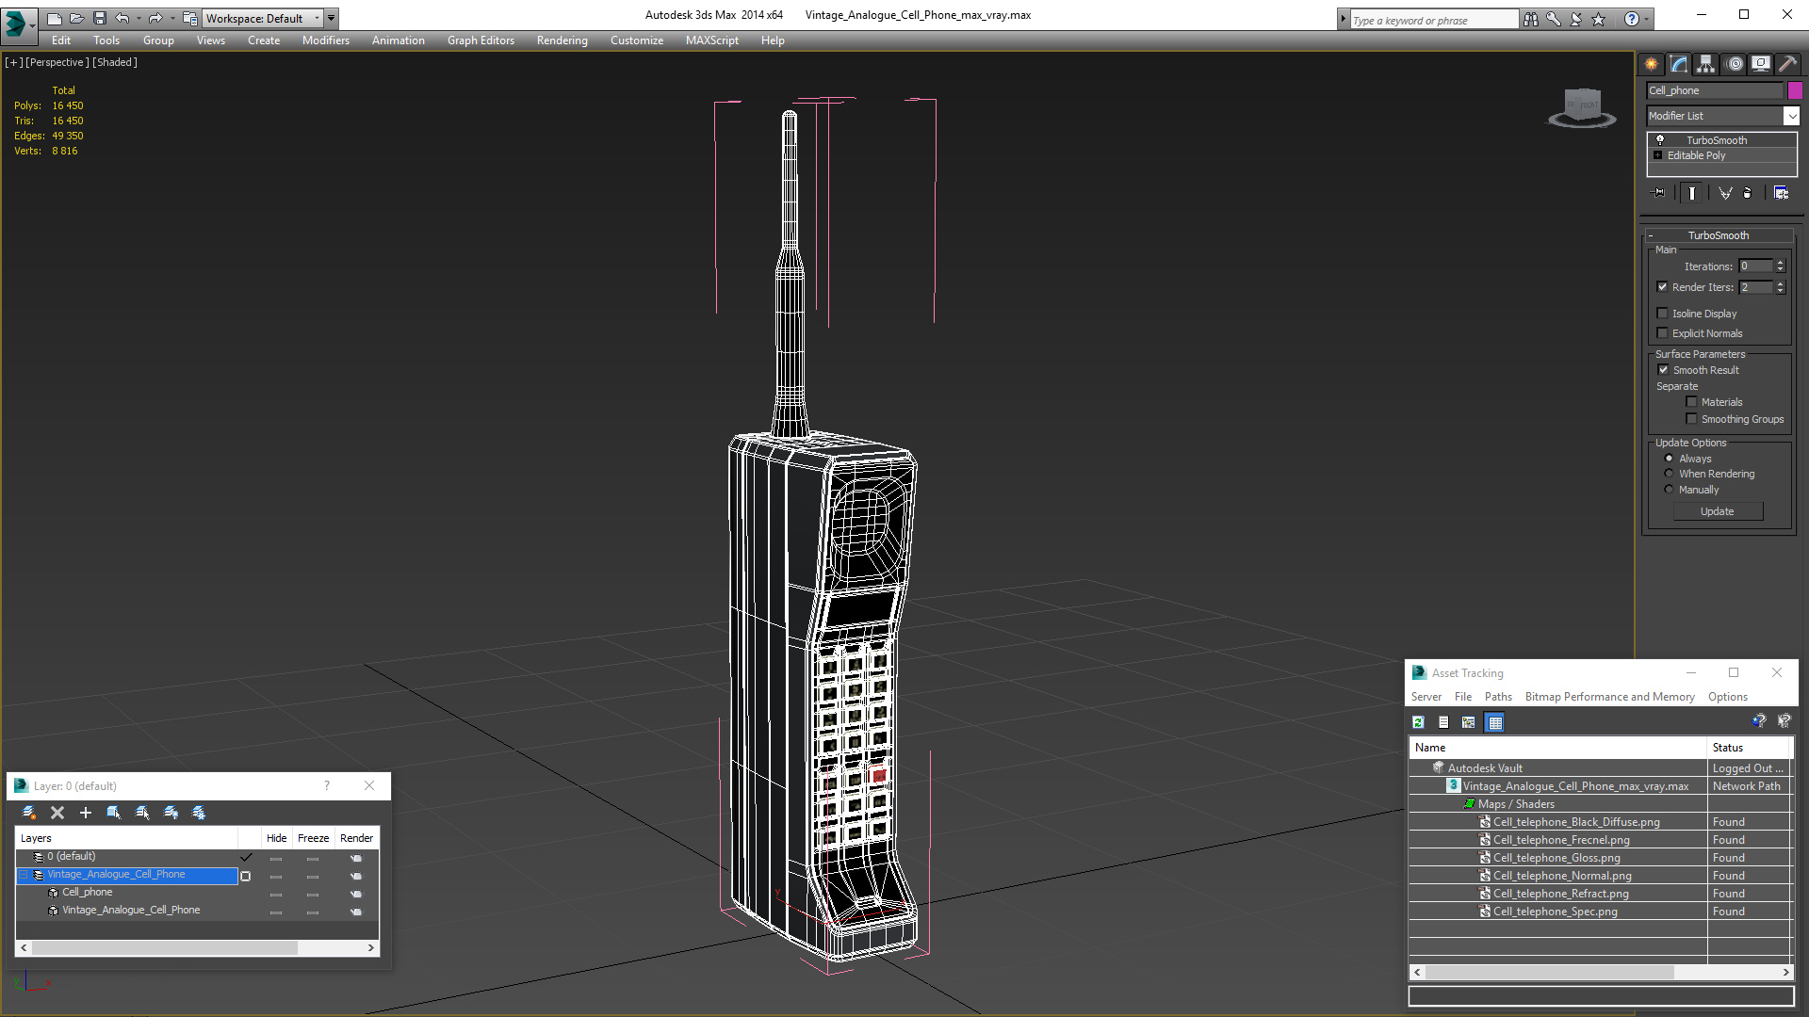The image size is (1809, 1017).
Task: Open the Modifiers menu
Action: tap(326, 40)
